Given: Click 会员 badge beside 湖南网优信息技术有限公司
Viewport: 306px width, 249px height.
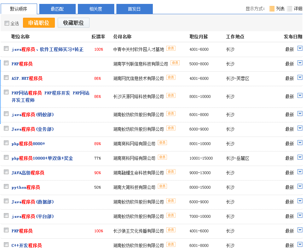Looking at the screenshot, I should (x=171, y=77).
